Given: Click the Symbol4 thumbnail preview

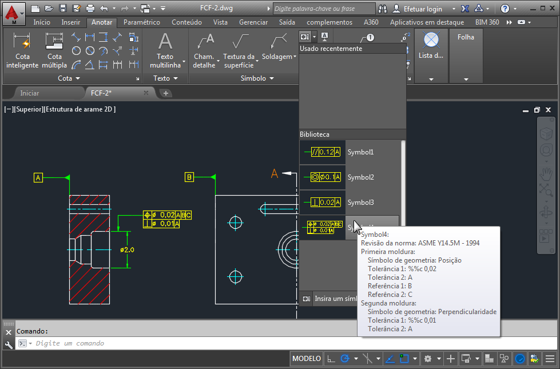Looking at the screenshot, I should pyautogui.click(x=322, y=228).
